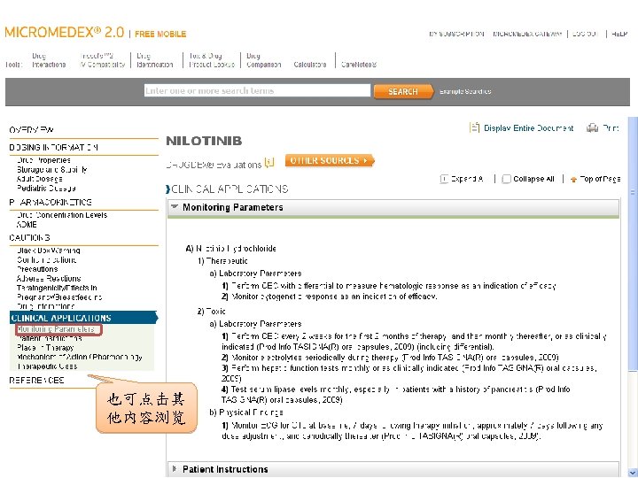The height and width of the screenshot is (478, 638).
Task: Click the Collapse All icon
Action: [507, 179]
